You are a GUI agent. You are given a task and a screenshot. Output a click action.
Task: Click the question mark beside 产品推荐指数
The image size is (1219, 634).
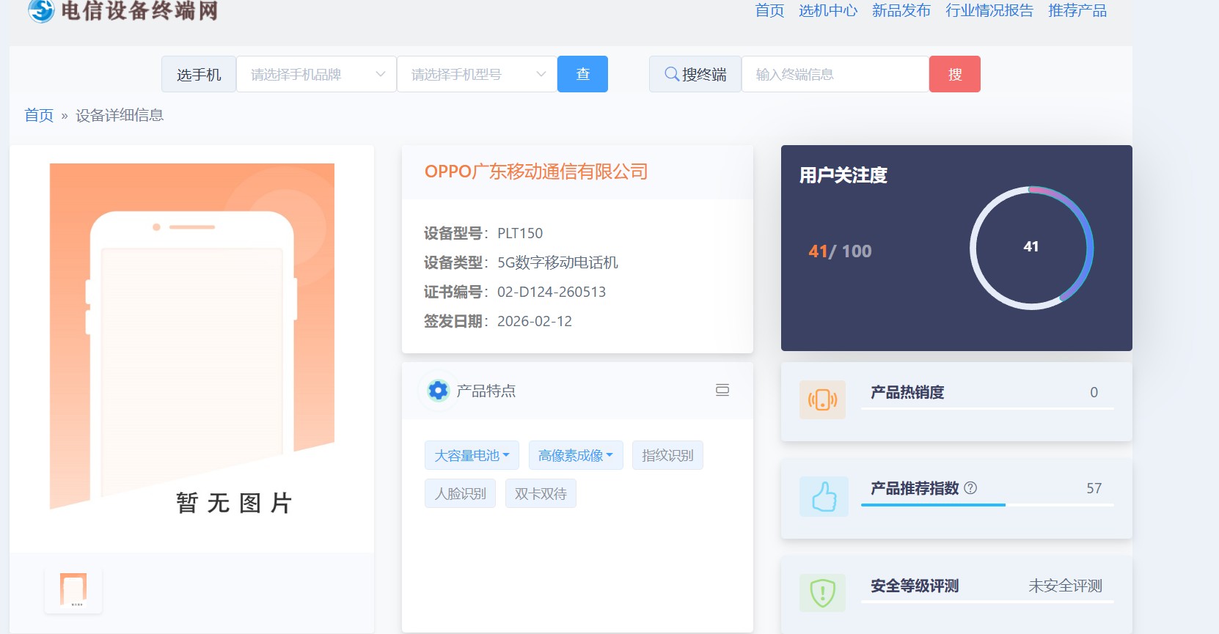[x=970, y=488]
